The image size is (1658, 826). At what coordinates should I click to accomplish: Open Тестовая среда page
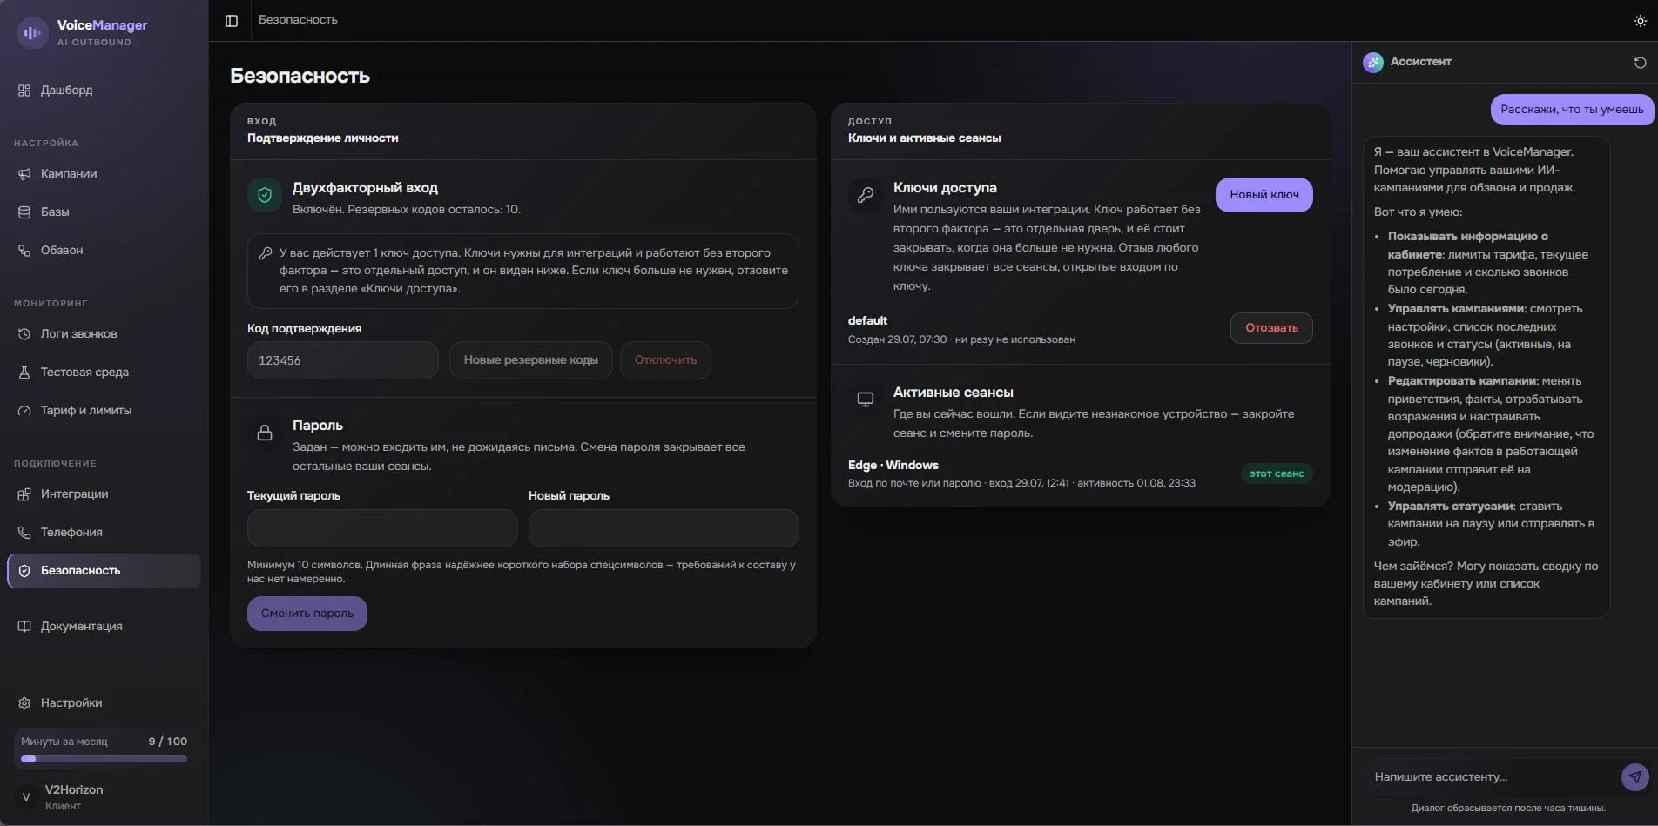point(104,372)
